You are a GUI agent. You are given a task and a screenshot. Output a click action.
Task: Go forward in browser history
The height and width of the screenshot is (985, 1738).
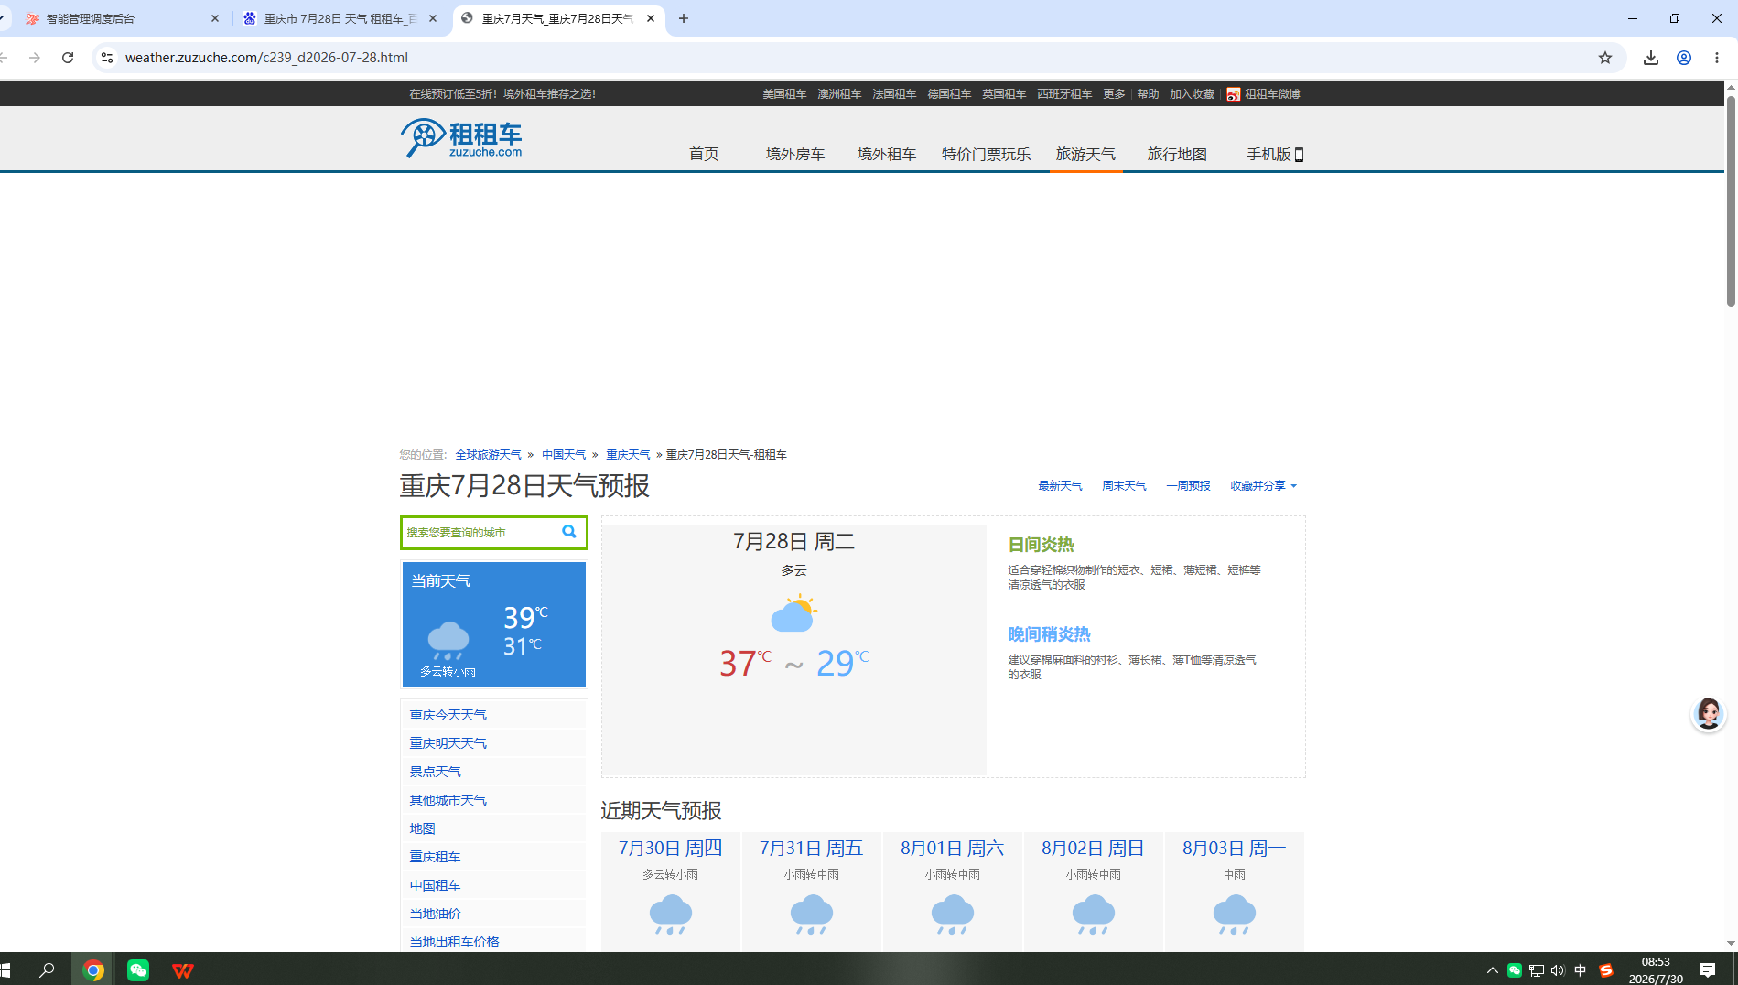click(35, 58)
